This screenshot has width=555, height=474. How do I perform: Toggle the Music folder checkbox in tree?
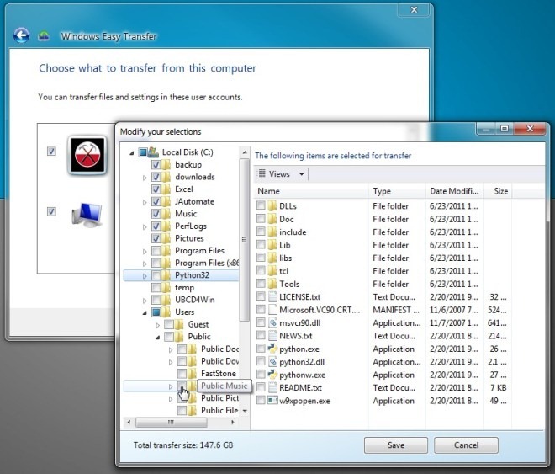tap(156, 214)
